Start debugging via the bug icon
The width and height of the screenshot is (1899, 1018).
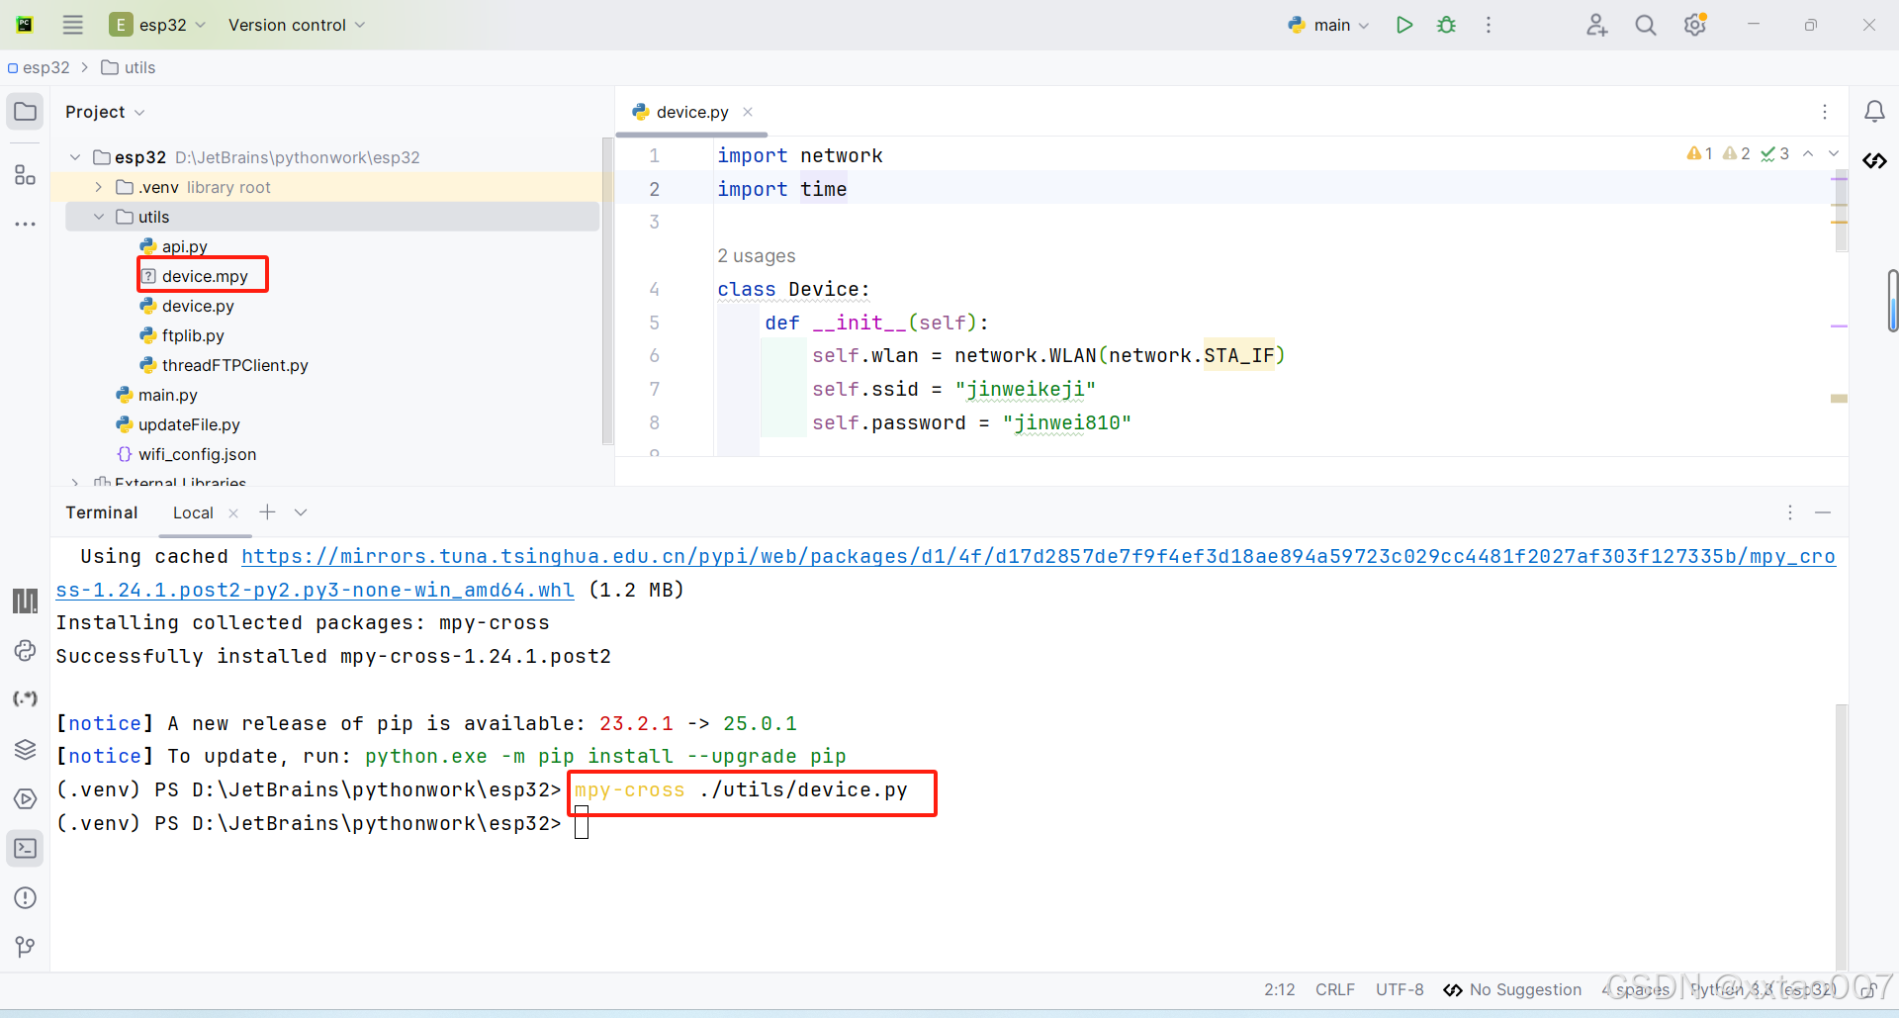(1446, 25)
